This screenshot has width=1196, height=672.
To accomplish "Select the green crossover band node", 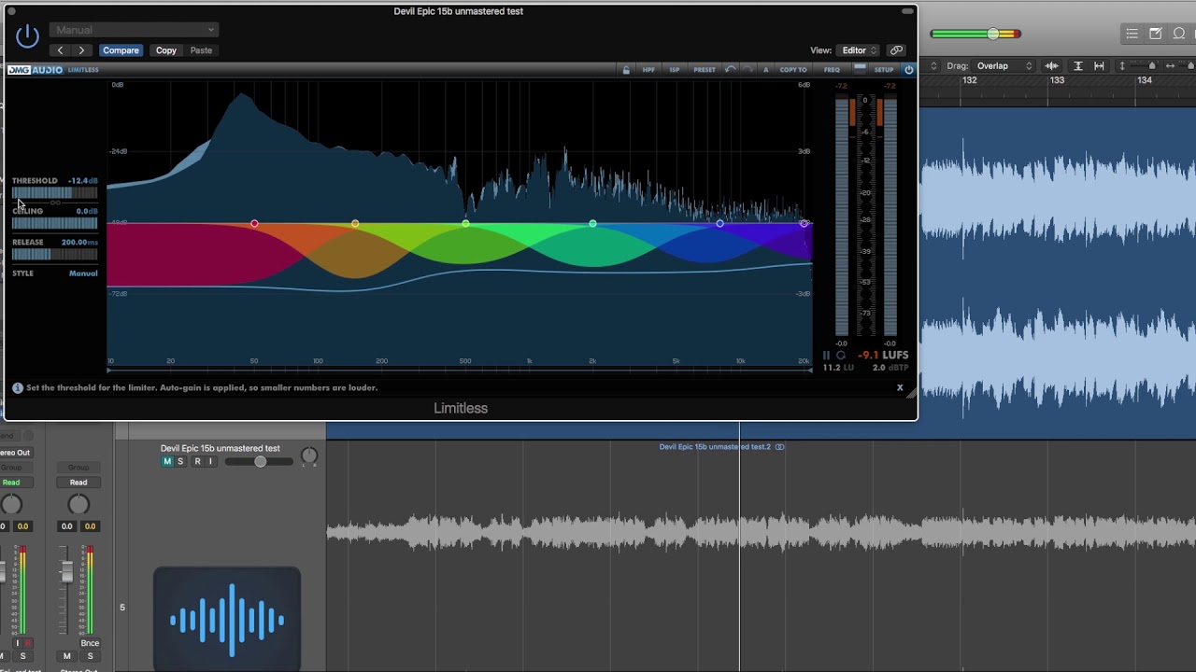I will [465, 224].
